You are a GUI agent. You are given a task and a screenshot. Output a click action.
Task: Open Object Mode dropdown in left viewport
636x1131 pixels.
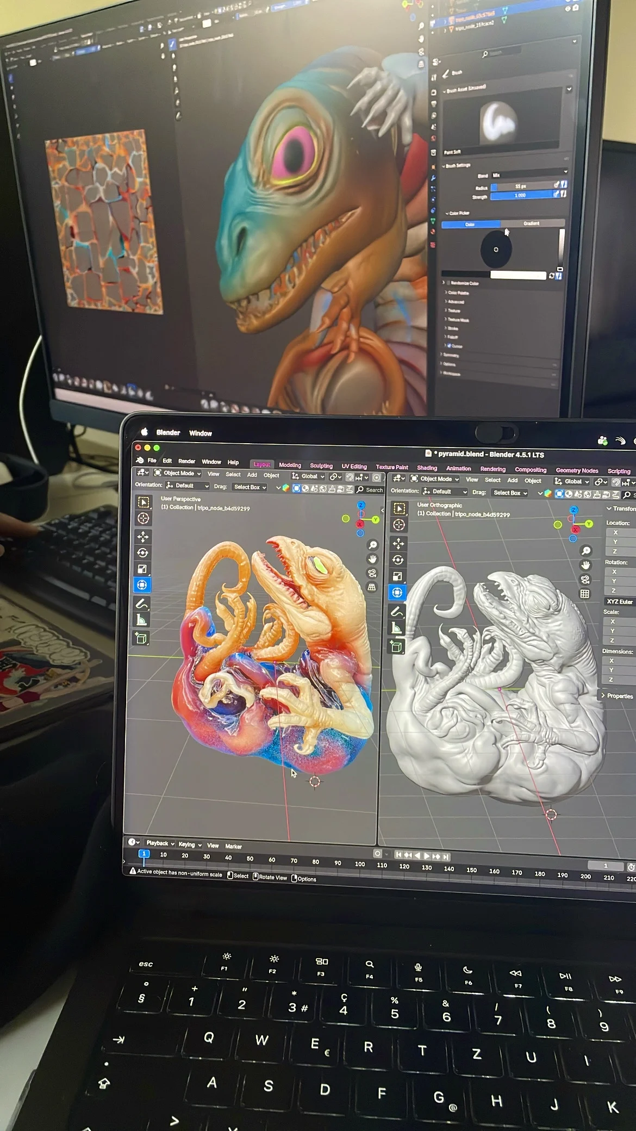click(179, 473)
